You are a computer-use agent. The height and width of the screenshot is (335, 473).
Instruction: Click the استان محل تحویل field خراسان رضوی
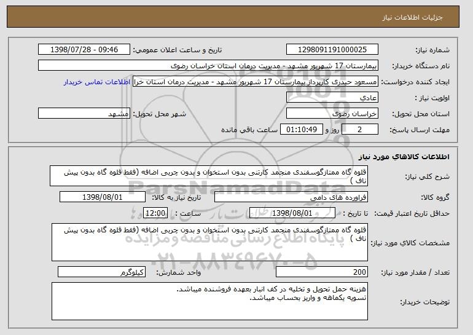click(332, 114)
